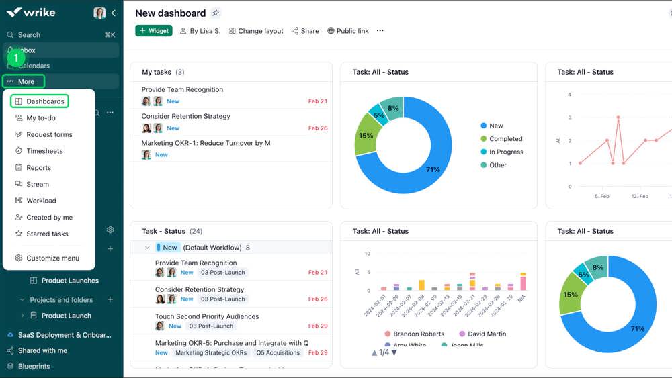Toggle Brandon Roberts in bar chart legend
The width and height of the screenshot is (672, 378).
(415, 334)
